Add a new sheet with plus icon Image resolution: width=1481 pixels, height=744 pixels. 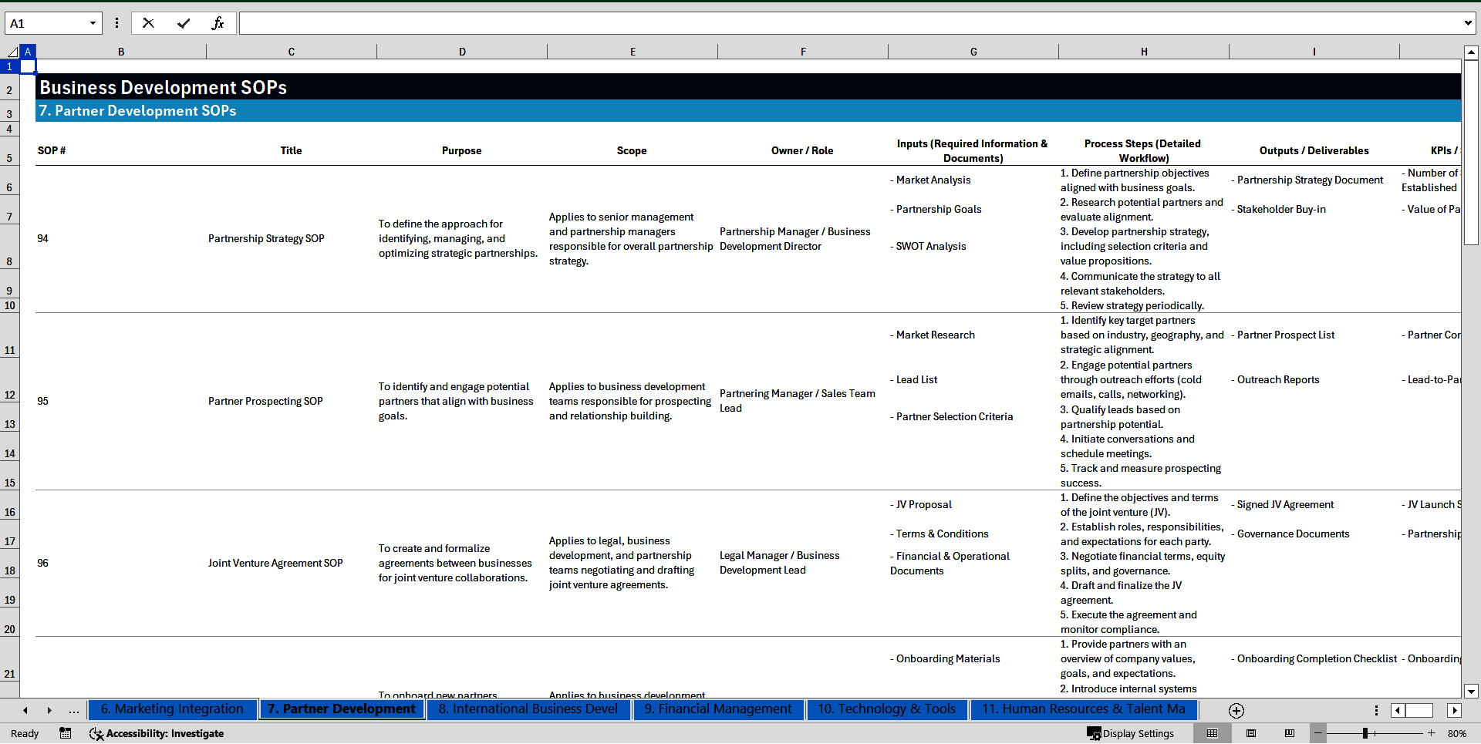coord(1236,710)
